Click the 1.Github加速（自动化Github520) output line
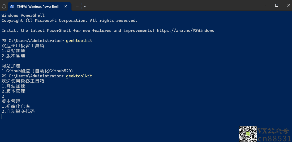 coord(37,71)
